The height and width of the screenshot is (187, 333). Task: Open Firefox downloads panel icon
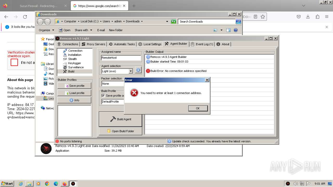pyautogui.click(x=308, y=17)
